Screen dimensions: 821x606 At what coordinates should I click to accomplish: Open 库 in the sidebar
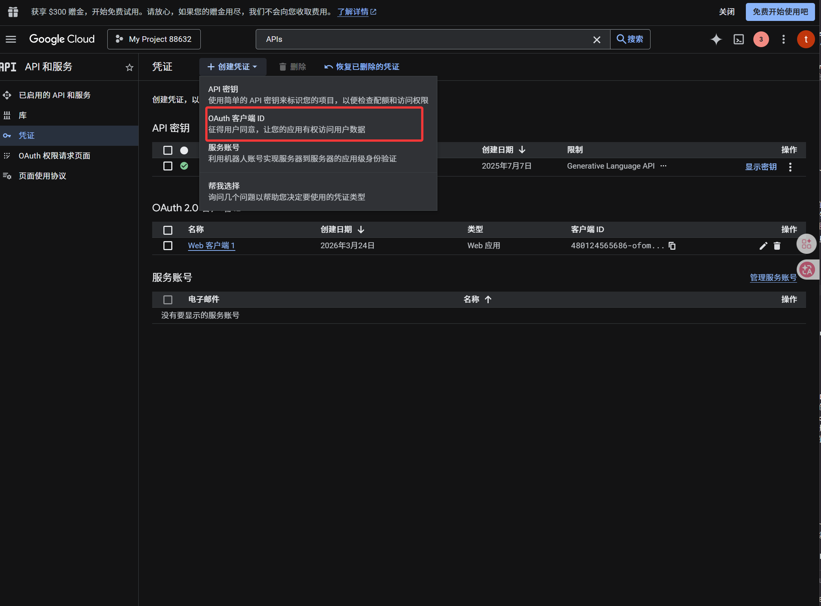[69, 116]
